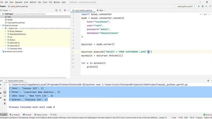Jump to previous highlighted error arrow
Image resolution: width=212 pixels, height=119 pixels.
click(x=209, y=14)
